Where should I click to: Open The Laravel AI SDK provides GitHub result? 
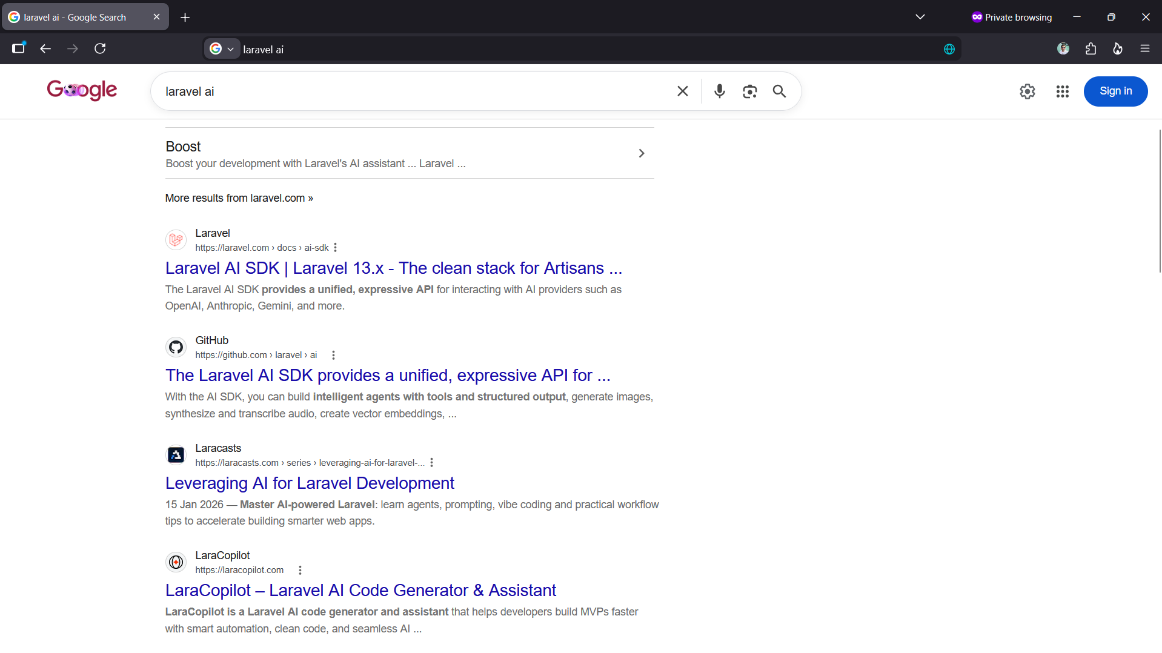388,375
